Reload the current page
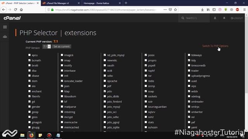The image size is (248, 139). tap(15, 10)
